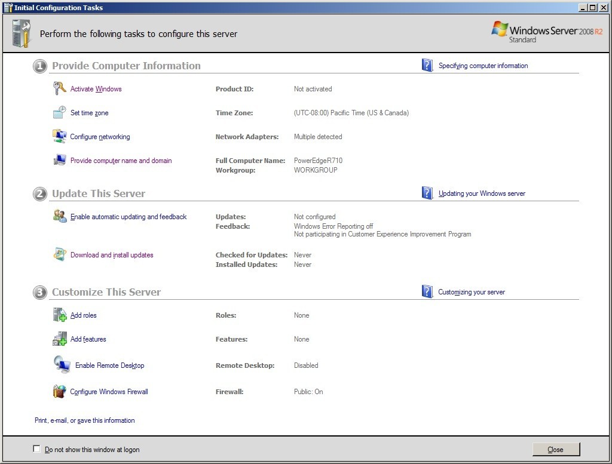Click the automatic updating and feedback icon
The width and height of the screenshot is (612, 464).
[60, 216]
